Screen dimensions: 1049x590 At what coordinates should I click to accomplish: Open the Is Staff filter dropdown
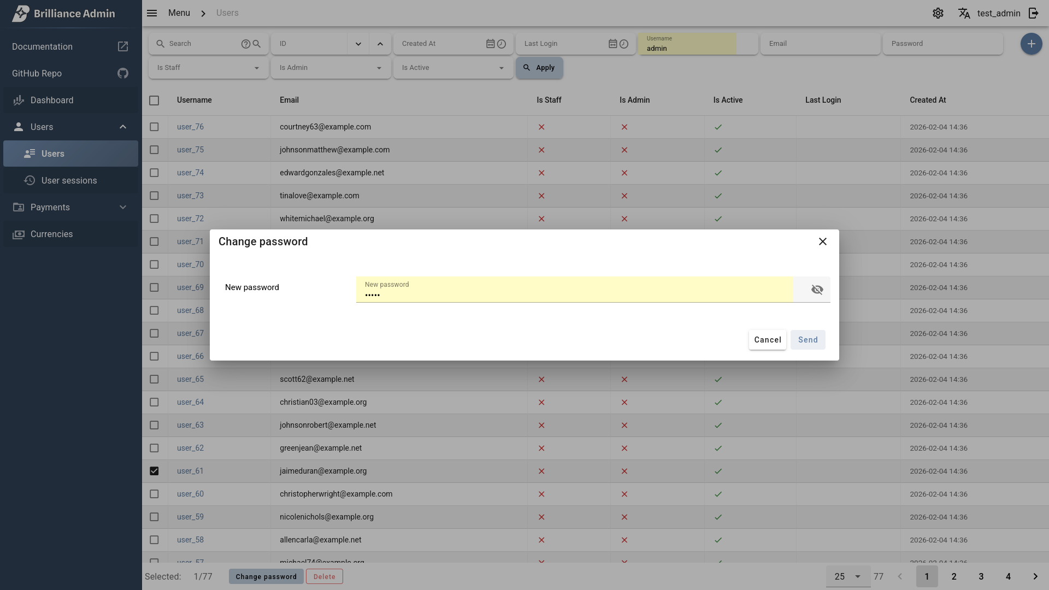(x=208, y=68)
